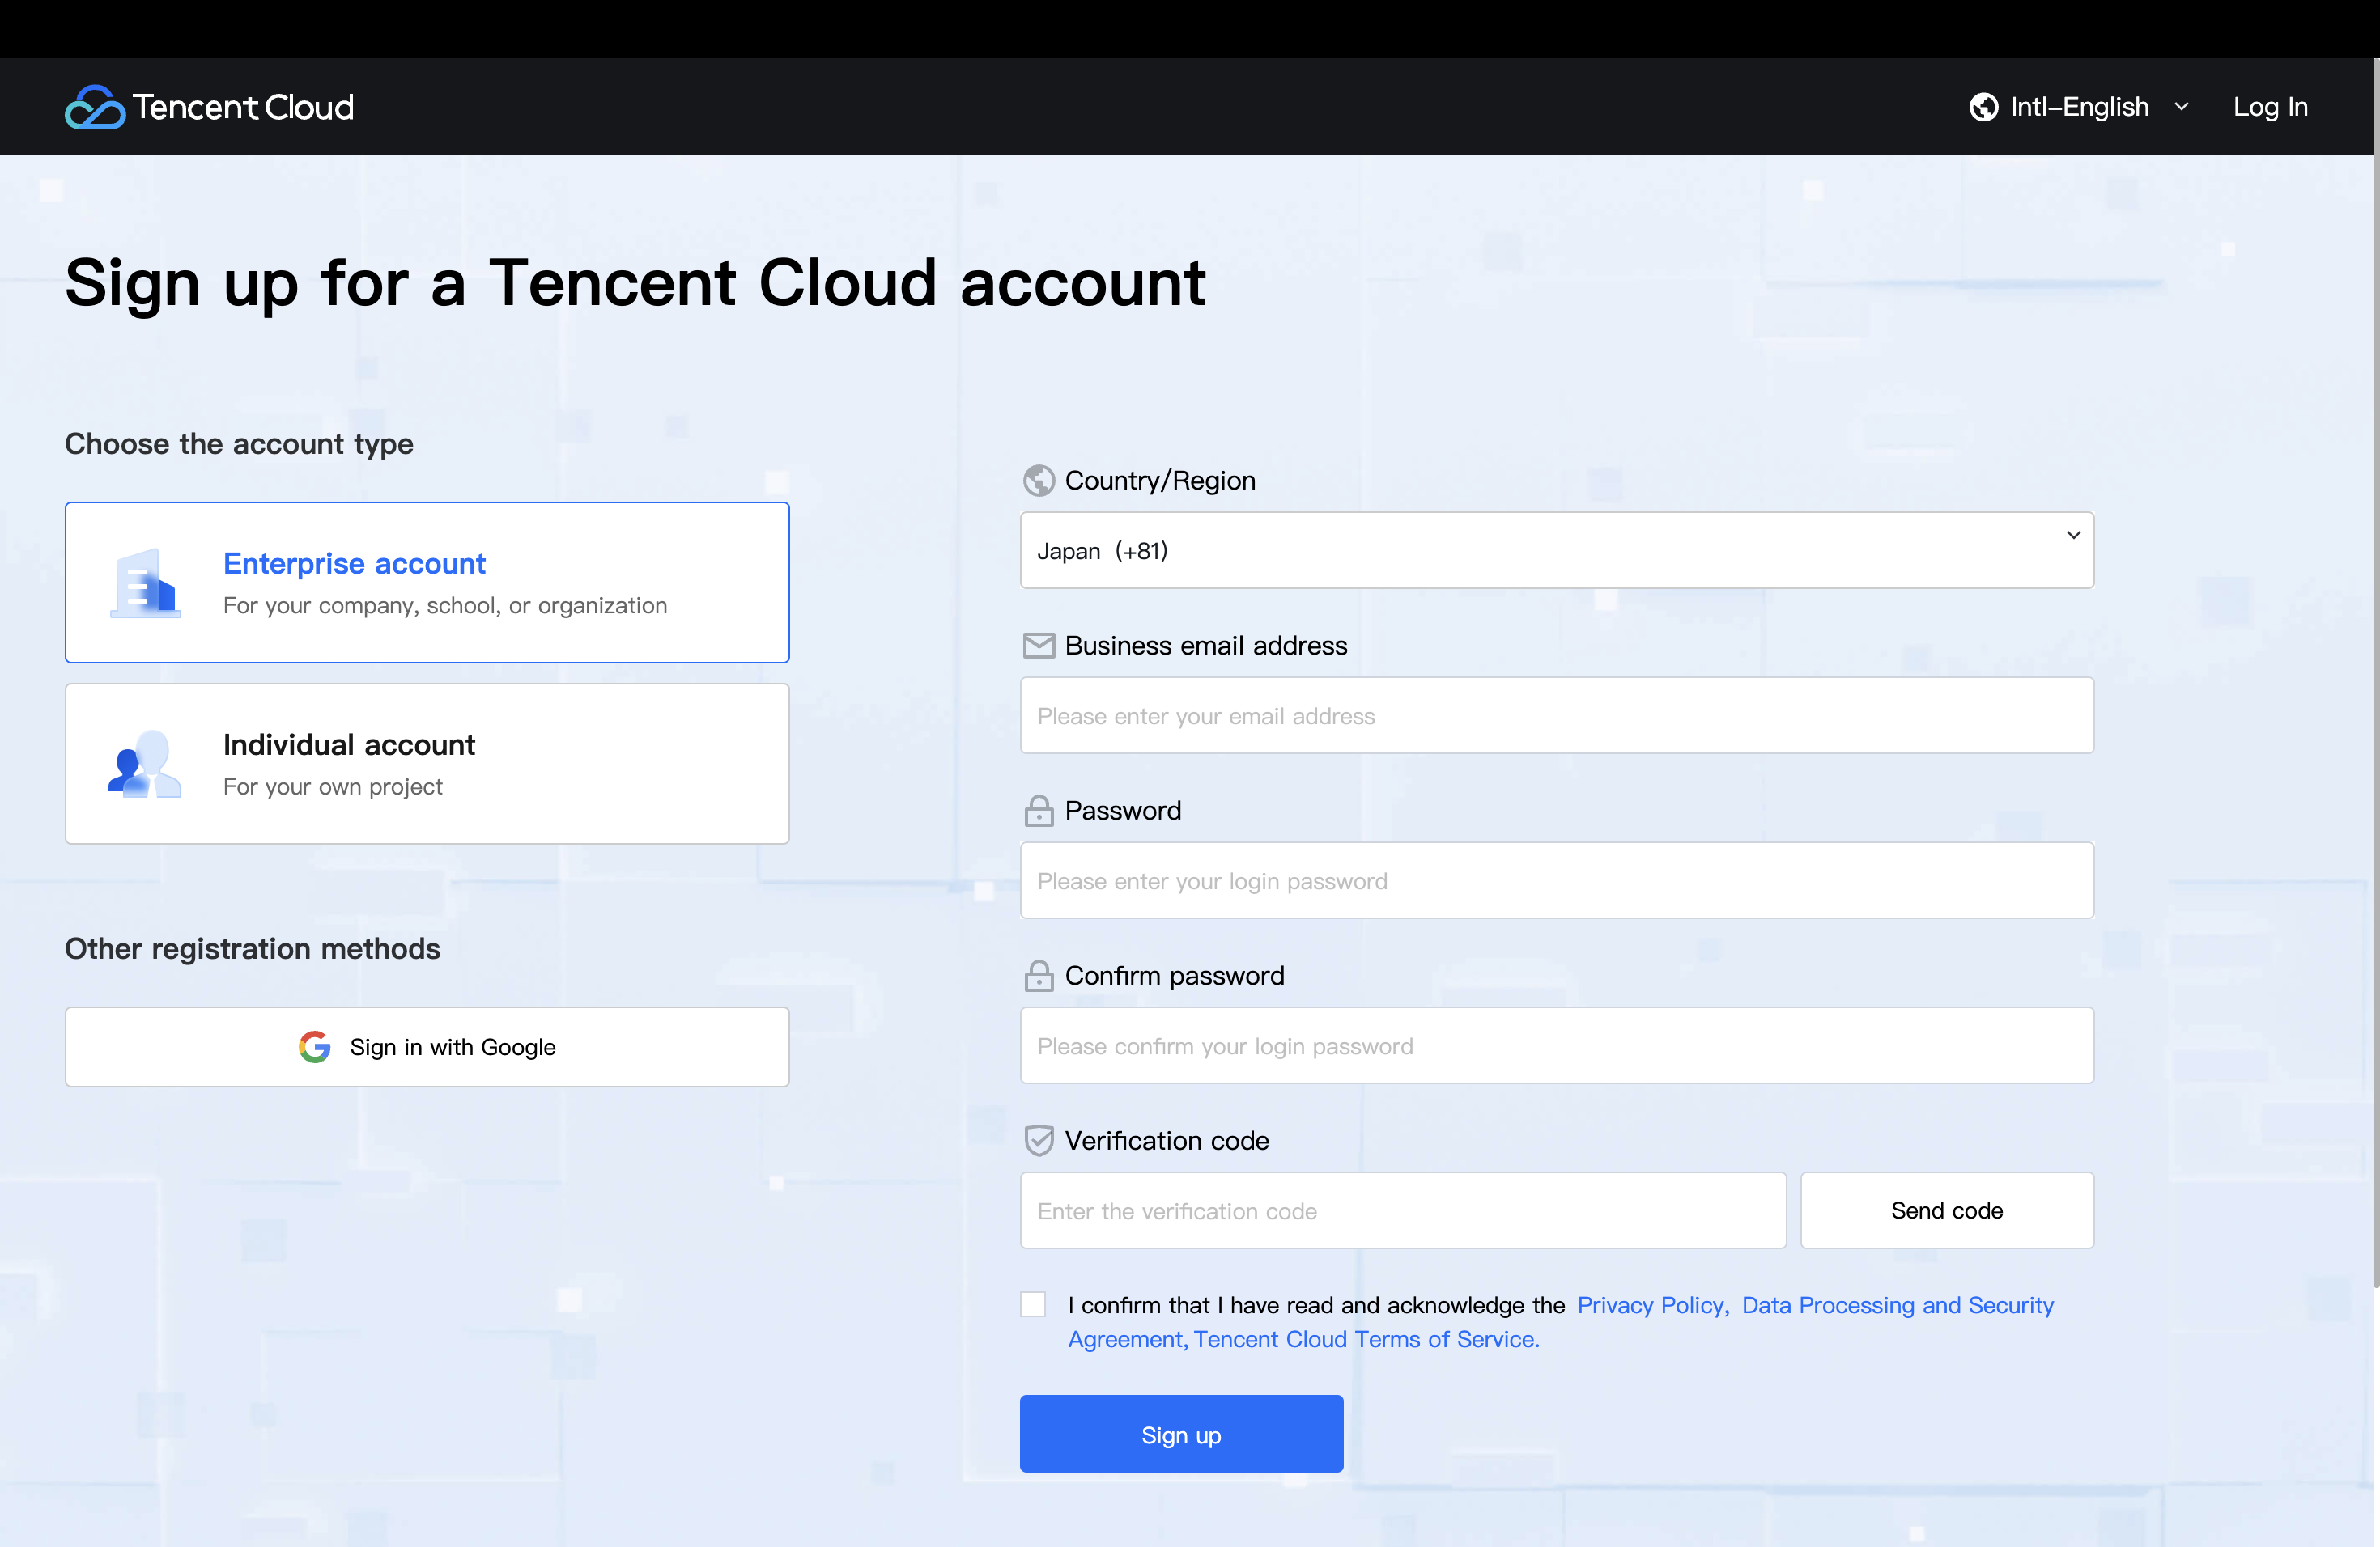Check the agreement confirmation checkbox
2380x1547 pixels.
1033,1304
